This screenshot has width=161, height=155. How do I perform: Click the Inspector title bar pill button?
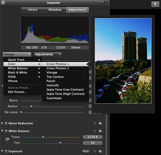pos(104,2)
